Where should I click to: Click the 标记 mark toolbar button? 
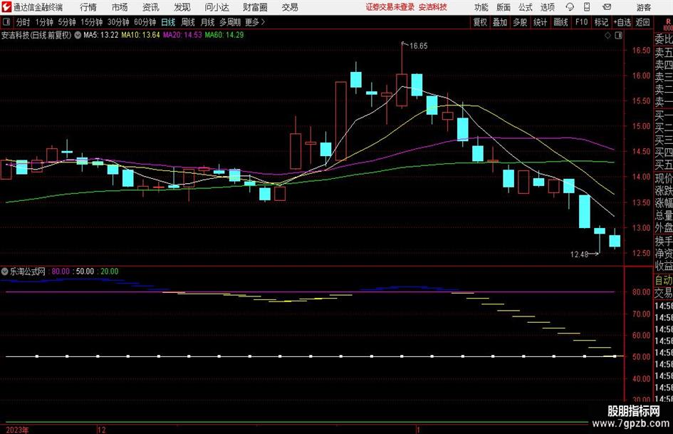coord(601,22)
